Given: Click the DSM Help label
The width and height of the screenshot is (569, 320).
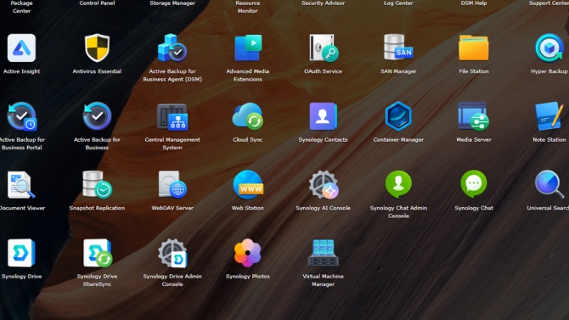Looking at the screenshot, I should pyautogui.click(x=474, y=3).
